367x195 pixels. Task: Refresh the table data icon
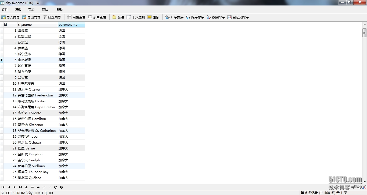point(56,187)
